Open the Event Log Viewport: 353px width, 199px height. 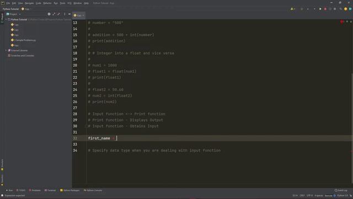pyautogui.click(x=341, y=190)
